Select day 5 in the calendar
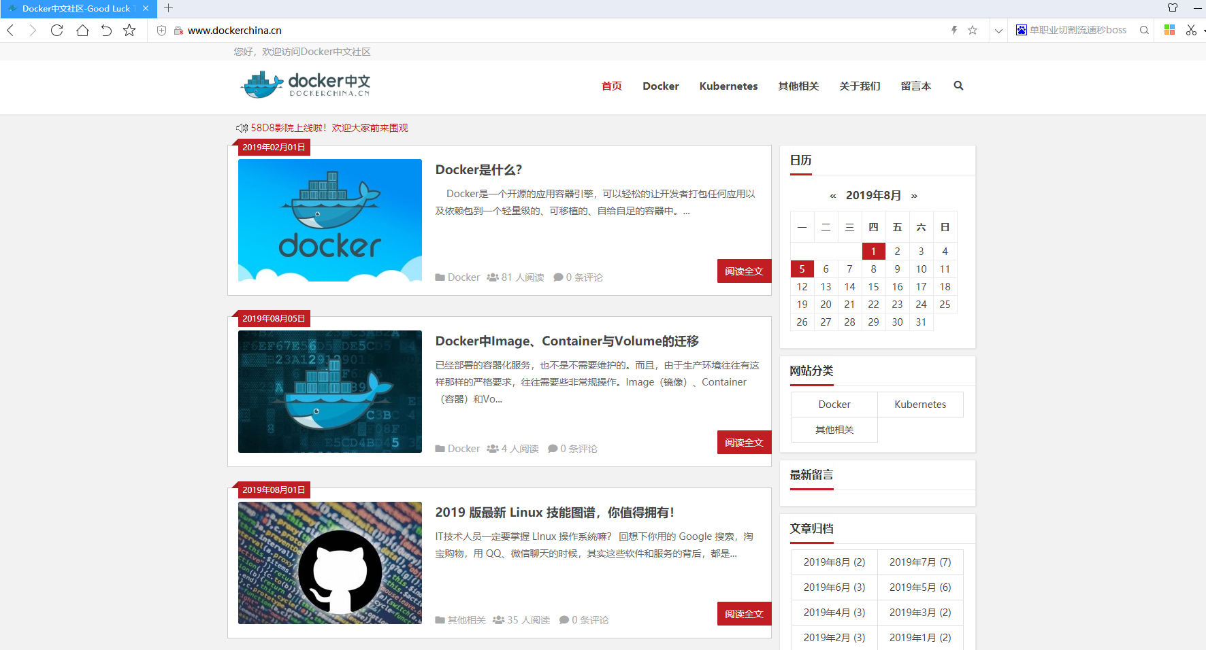This screenshot has height=650, width=1206. (x=802, y=269)
